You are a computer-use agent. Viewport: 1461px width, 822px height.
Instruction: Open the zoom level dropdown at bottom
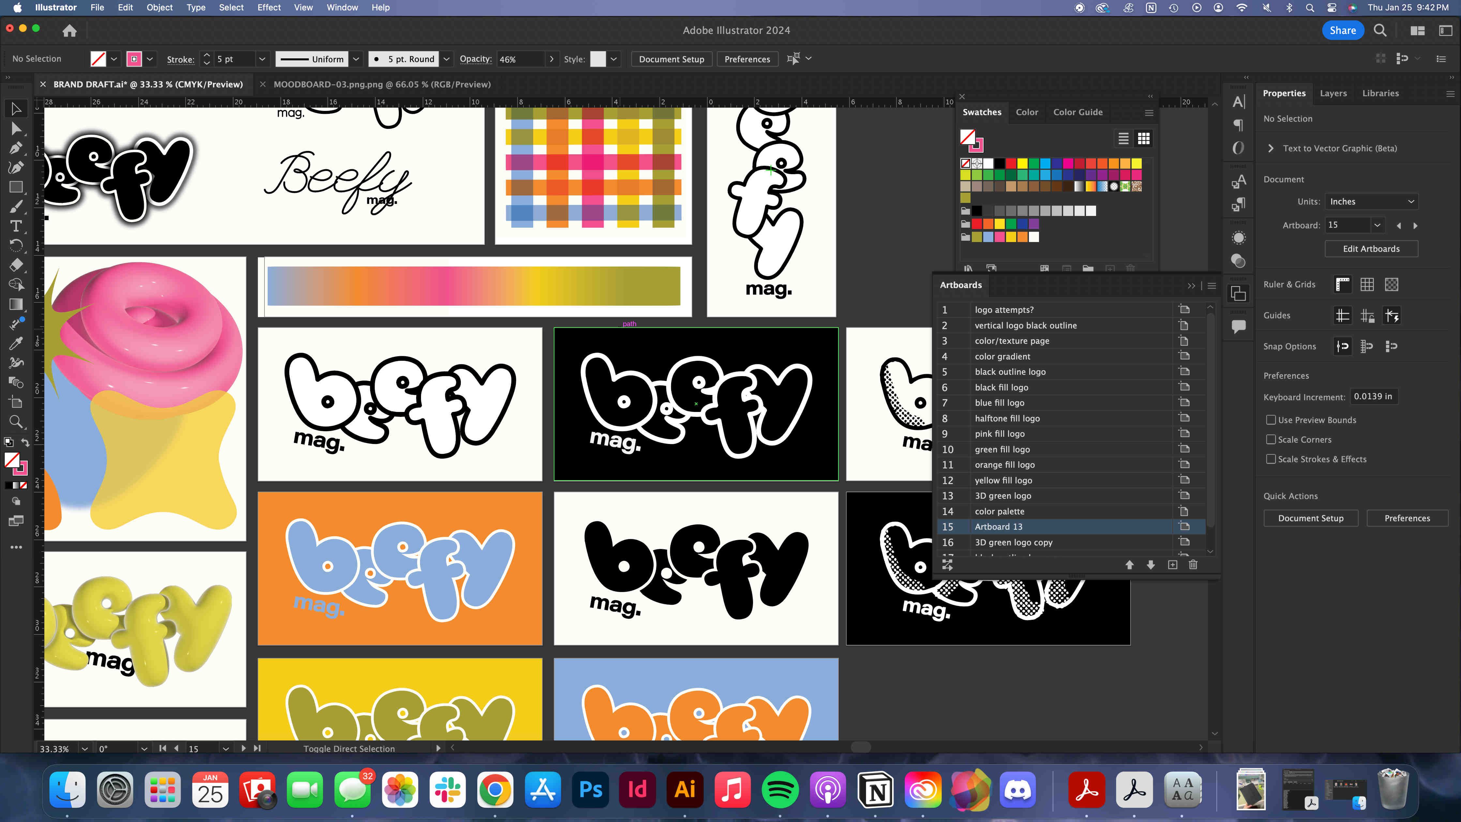click(84, 748)
